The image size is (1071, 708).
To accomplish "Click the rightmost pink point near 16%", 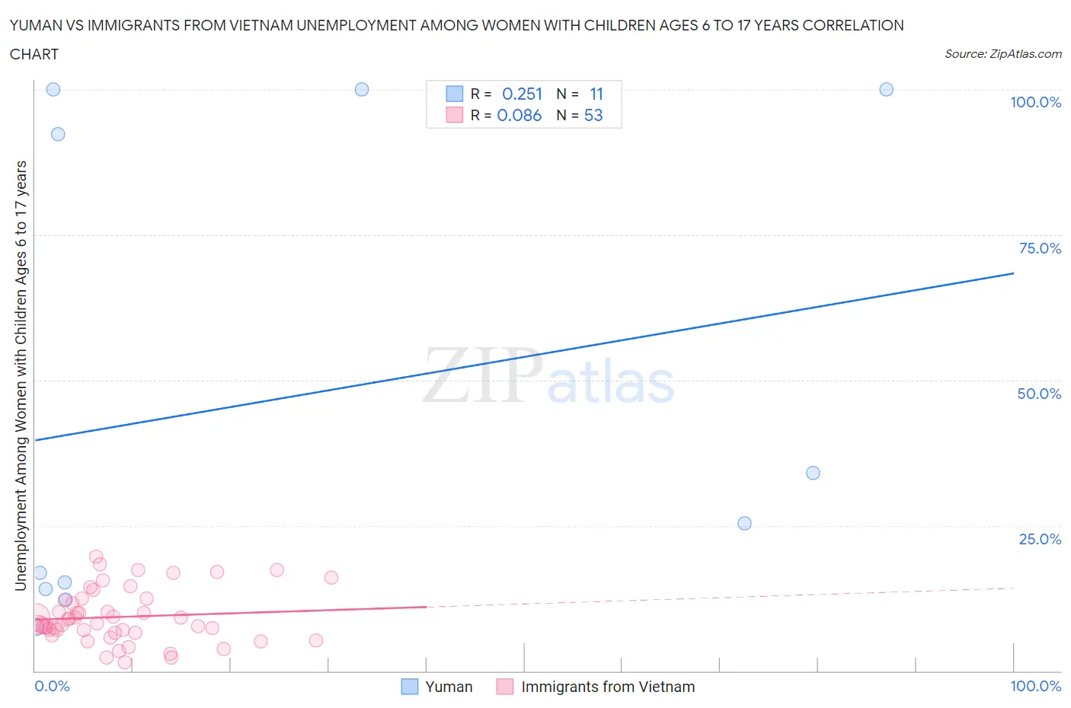I will tap(331, 577).
